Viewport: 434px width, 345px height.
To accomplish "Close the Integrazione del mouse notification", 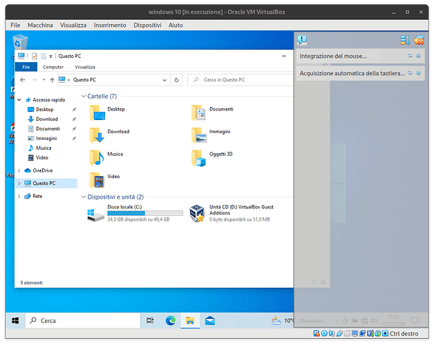I will [419, 56].
